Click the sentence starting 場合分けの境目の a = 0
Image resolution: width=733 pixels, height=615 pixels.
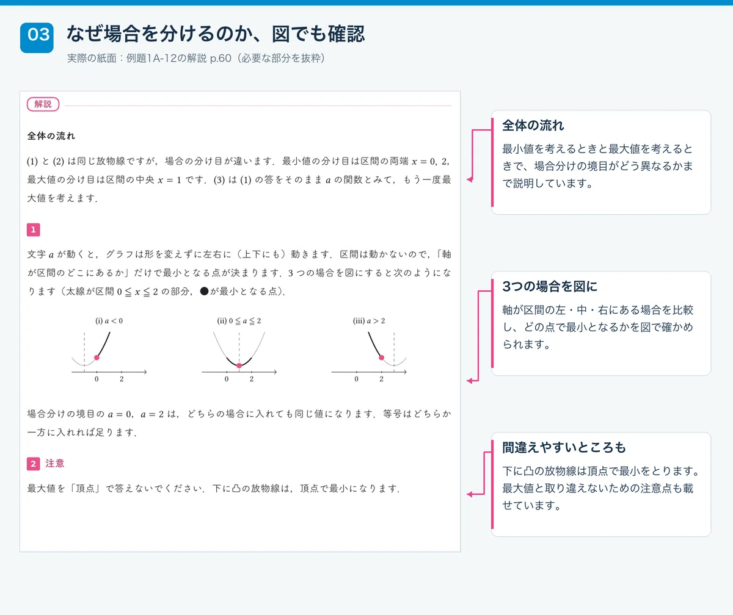(239, 423)
